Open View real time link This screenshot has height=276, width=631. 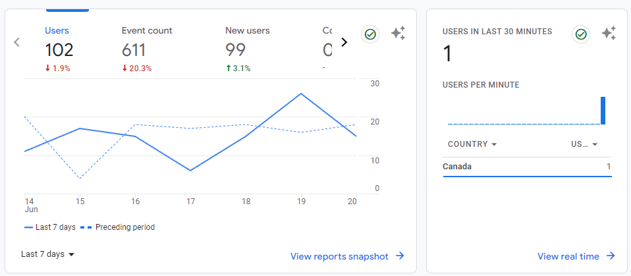coord(576,256)
